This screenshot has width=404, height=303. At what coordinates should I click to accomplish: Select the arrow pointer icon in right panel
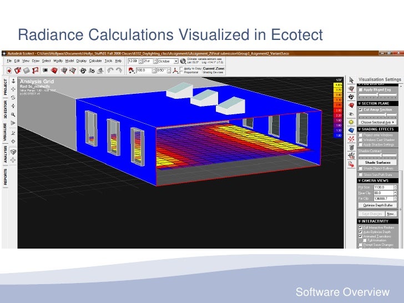click(351, 80)
